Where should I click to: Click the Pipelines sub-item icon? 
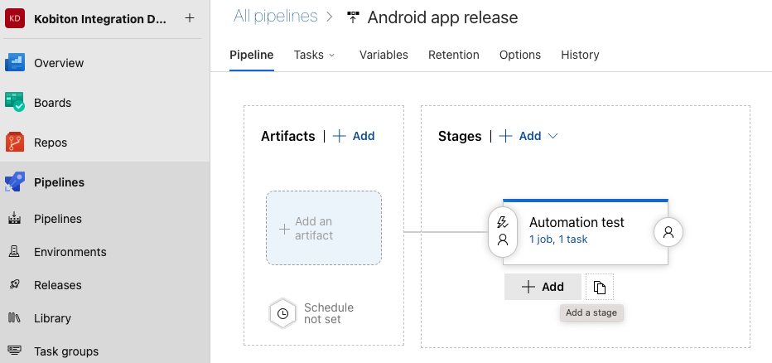(x=15, y=218)
